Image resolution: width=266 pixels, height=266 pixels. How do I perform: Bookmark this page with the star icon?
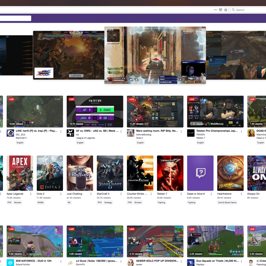[x=226, y=10]
